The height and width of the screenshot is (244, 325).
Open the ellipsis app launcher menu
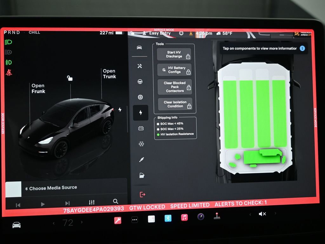coord(135,220)
